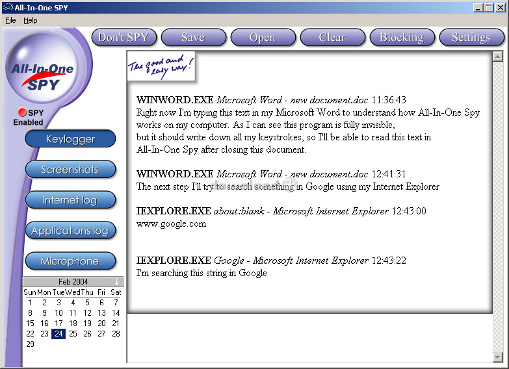Image resolution: width=509 pixels, height=369 pixels.
Task: Expand the Feb 2004 month dropdown arrow
Action: pyautogui.click(x=117, y=282)
